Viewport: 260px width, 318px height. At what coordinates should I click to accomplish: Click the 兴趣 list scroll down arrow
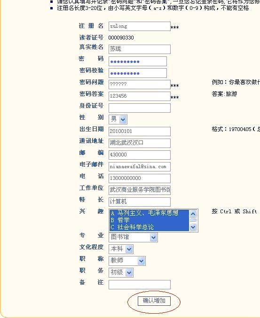point(193,227)
